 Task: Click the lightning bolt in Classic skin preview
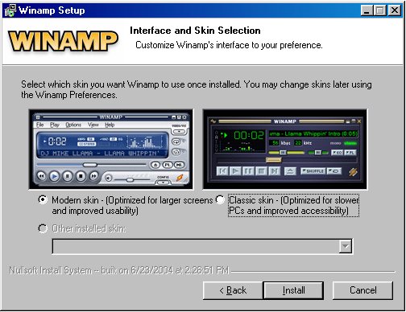(x=353, y=171)
